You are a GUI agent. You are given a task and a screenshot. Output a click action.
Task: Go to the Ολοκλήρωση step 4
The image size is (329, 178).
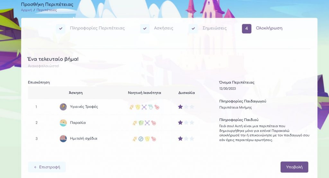coord(247,28)
